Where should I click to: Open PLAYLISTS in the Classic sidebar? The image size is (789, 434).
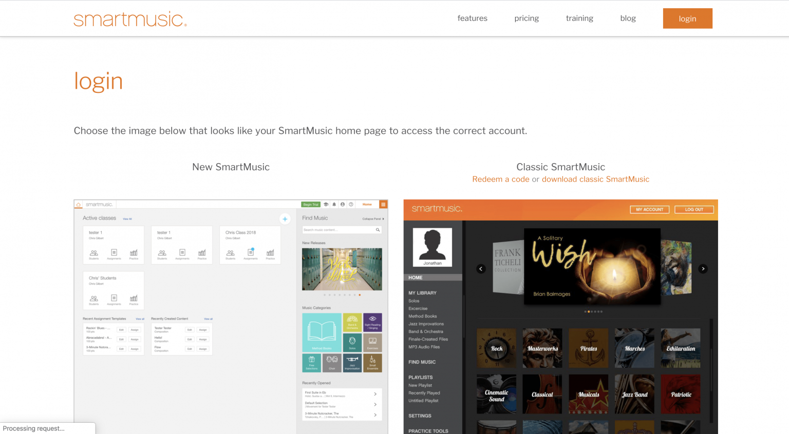pyautogui.click(x=420, y=378)
